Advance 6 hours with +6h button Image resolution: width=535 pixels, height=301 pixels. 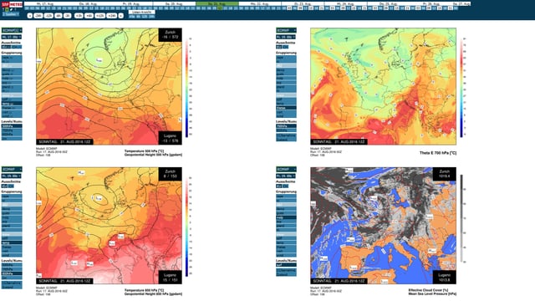pos(89,16)
